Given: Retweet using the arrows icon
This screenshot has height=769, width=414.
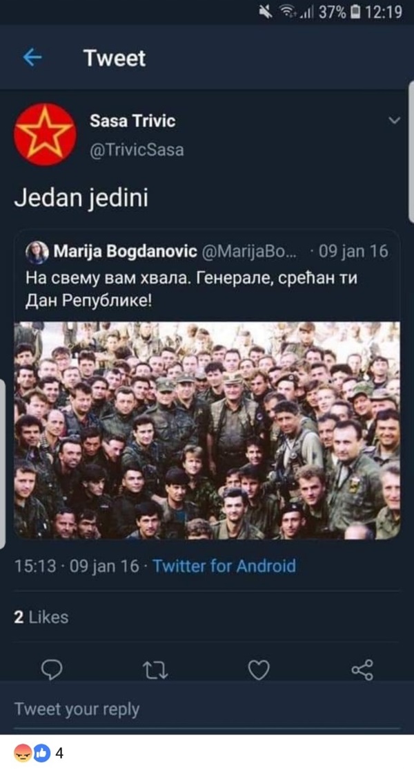Looking at the screenshot, I should (156, 670).
